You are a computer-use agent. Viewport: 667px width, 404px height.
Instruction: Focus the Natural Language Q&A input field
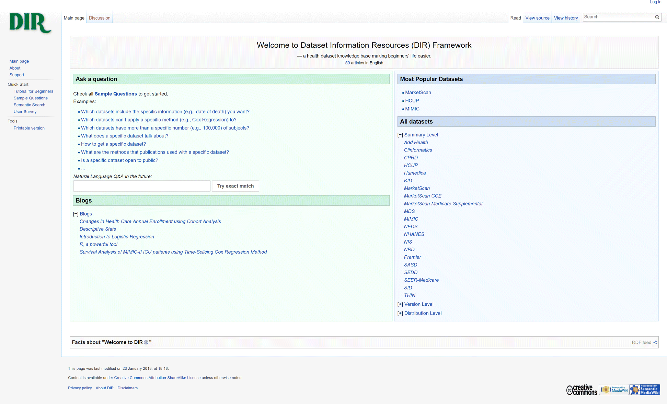click(142, 186)
